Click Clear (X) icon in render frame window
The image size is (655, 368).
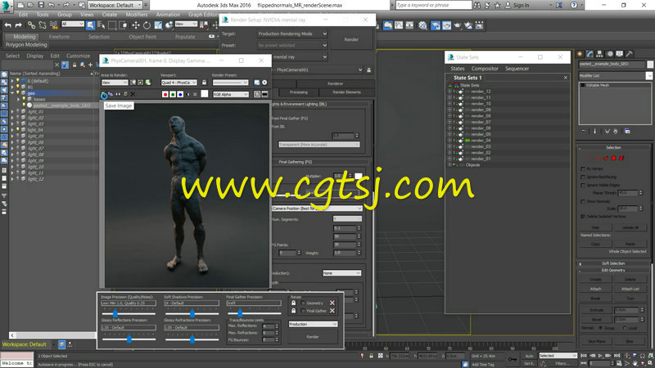click(x=133, y=94)
